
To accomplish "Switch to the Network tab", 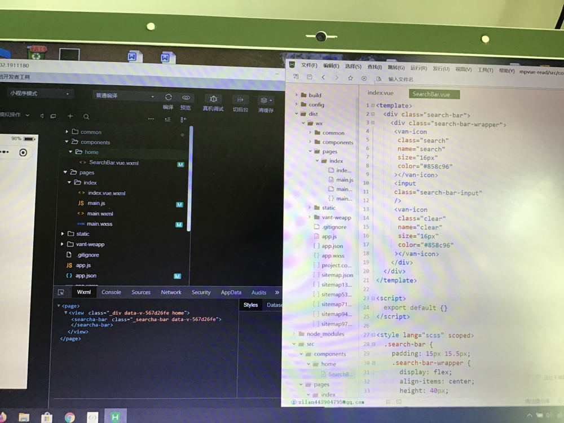I will [x=171, y=292].
